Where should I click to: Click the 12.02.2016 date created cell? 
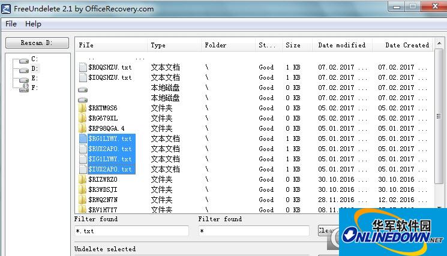pos(403,200)
